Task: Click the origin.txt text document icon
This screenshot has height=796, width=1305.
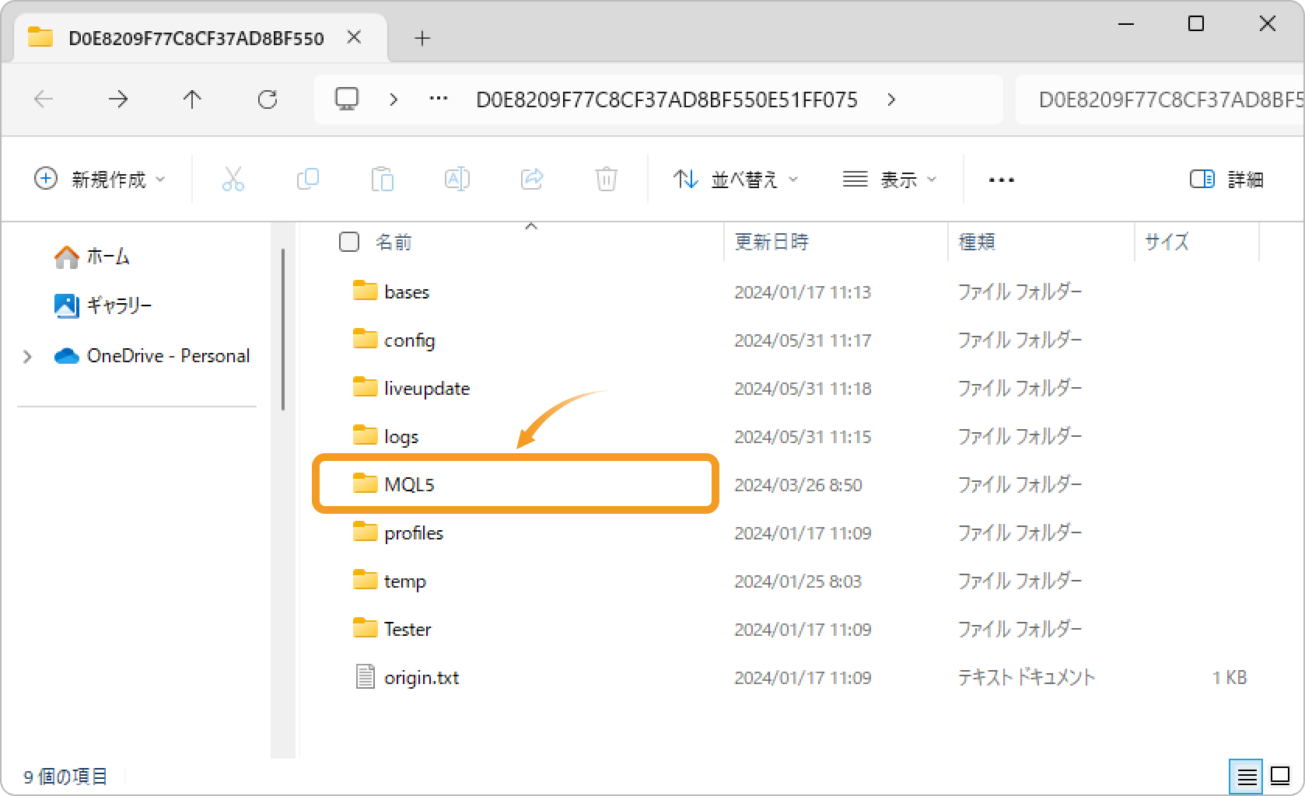Action: click(x=365, y=677)
